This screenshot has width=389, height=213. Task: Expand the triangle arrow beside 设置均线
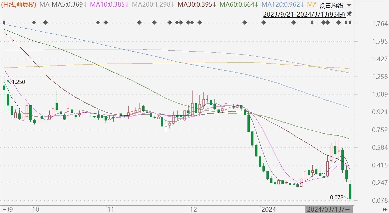(349, 5)
